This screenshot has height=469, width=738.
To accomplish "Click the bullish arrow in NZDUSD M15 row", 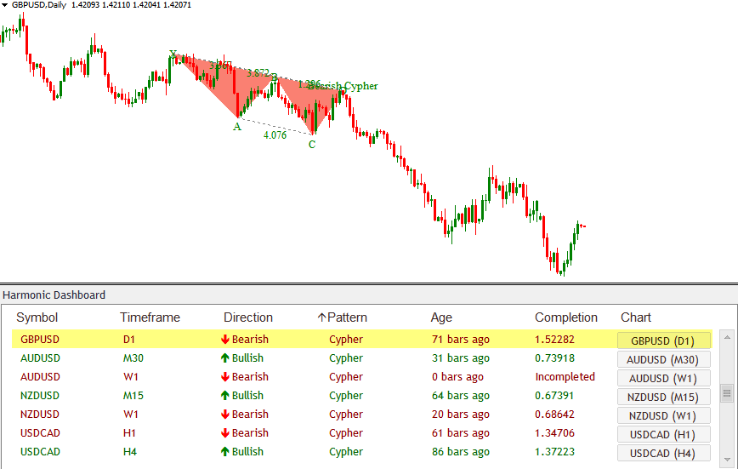I will point(224,396).
